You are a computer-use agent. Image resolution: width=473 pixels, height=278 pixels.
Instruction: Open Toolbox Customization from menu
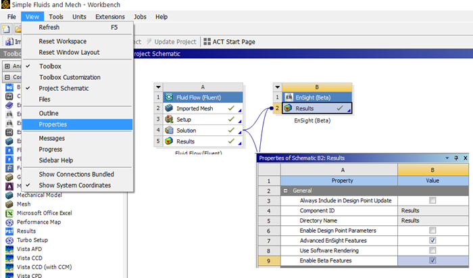tap(77, 77)
